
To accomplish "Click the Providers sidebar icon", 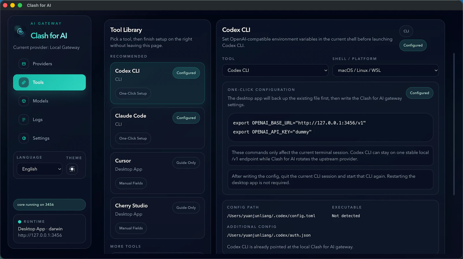I will click(24, 64).
